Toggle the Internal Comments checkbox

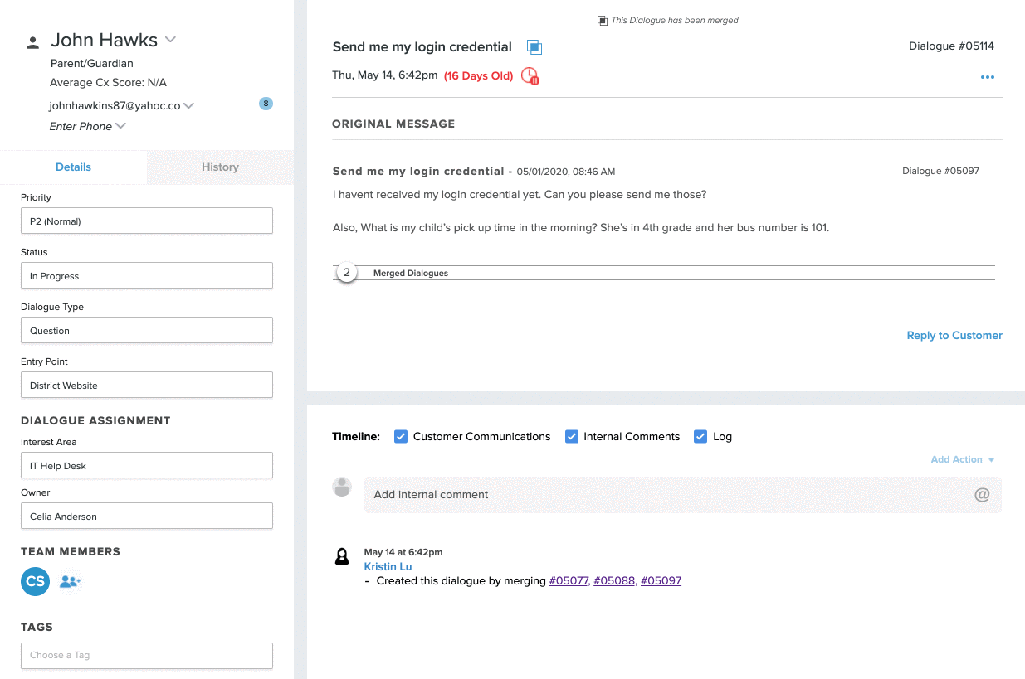pos(572,437)
